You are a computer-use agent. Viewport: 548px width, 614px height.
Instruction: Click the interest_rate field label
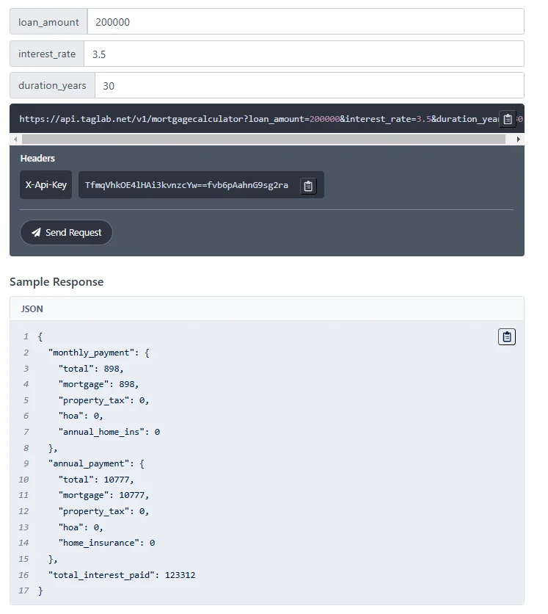coord(47,54)
